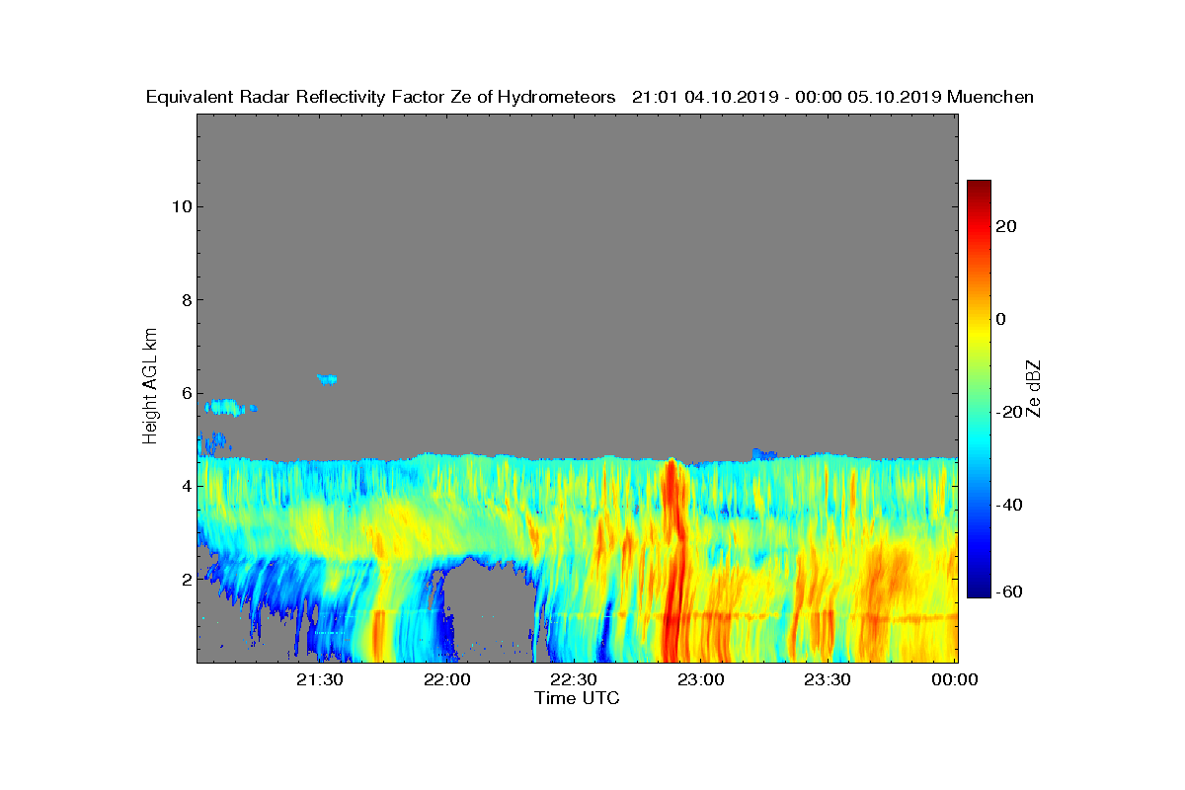1185x790 pixels.
Task: Select the 23:00 time axis label
Action: [701, 680]
